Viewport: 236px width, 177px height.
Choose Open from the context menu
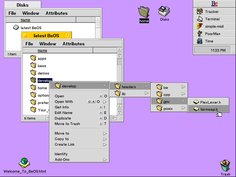(79, 96)
